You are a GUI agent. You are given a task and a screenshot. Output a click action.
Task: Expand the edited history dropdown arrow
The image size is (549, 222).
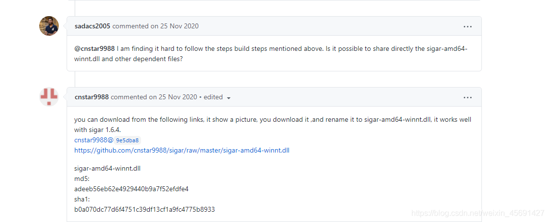(x=229, y=98)
